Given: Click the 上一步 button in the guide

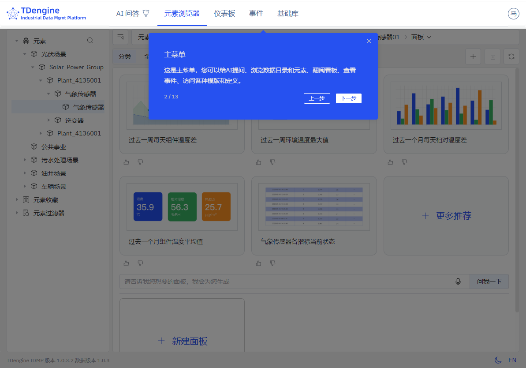Looking at the screenshot, I should click(x=317, y=98).
